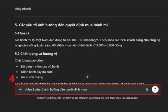Click the red step number 4 annotation
This screenshot has width=168, height=112.
tap(12, 79)
